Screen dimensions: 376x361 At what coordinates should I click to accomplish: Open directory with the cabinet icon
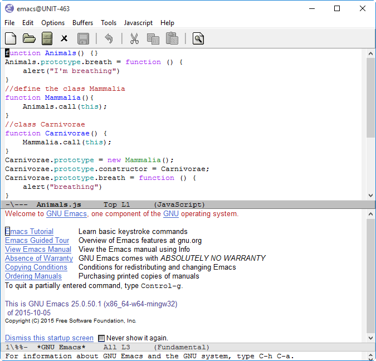click(x=47, y=38)
